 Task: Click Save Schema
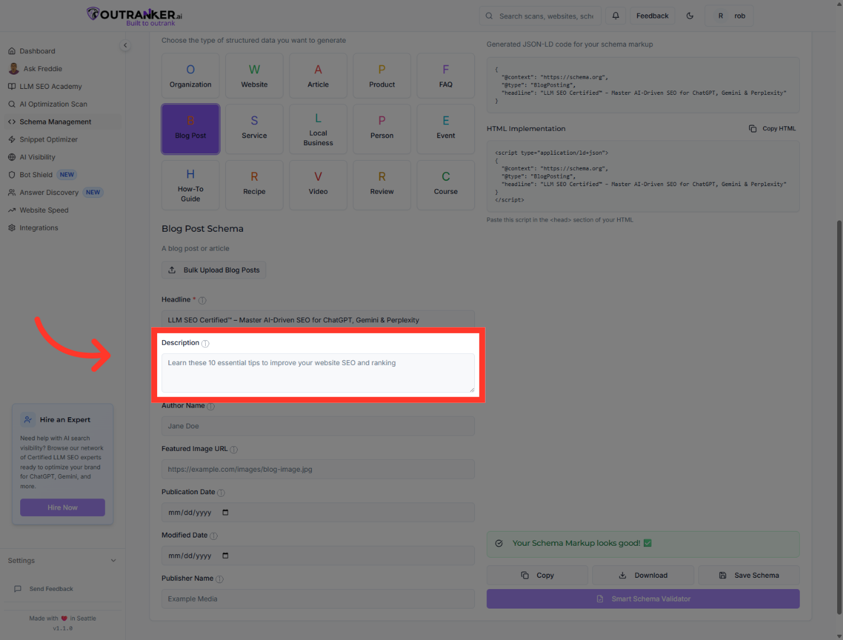pos(749,575)
